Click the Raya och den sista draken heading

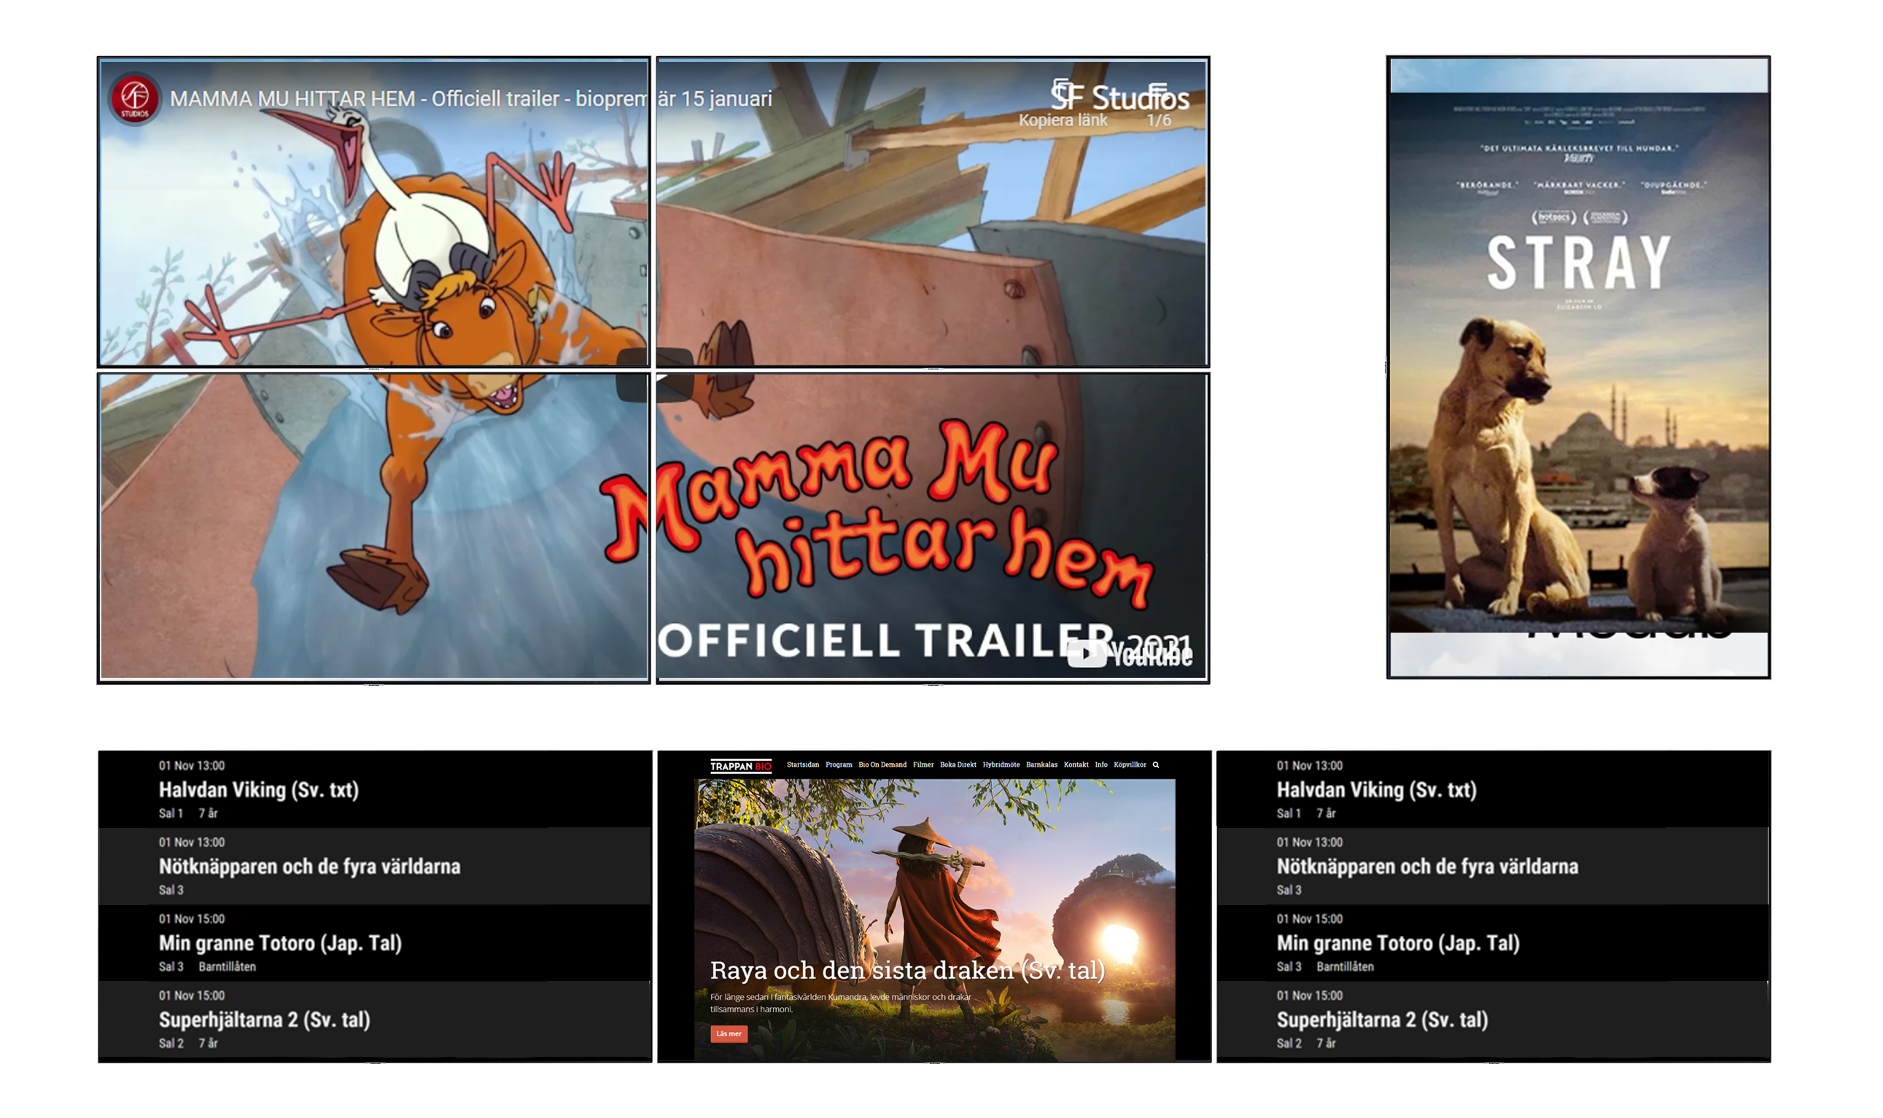[906, 970]
